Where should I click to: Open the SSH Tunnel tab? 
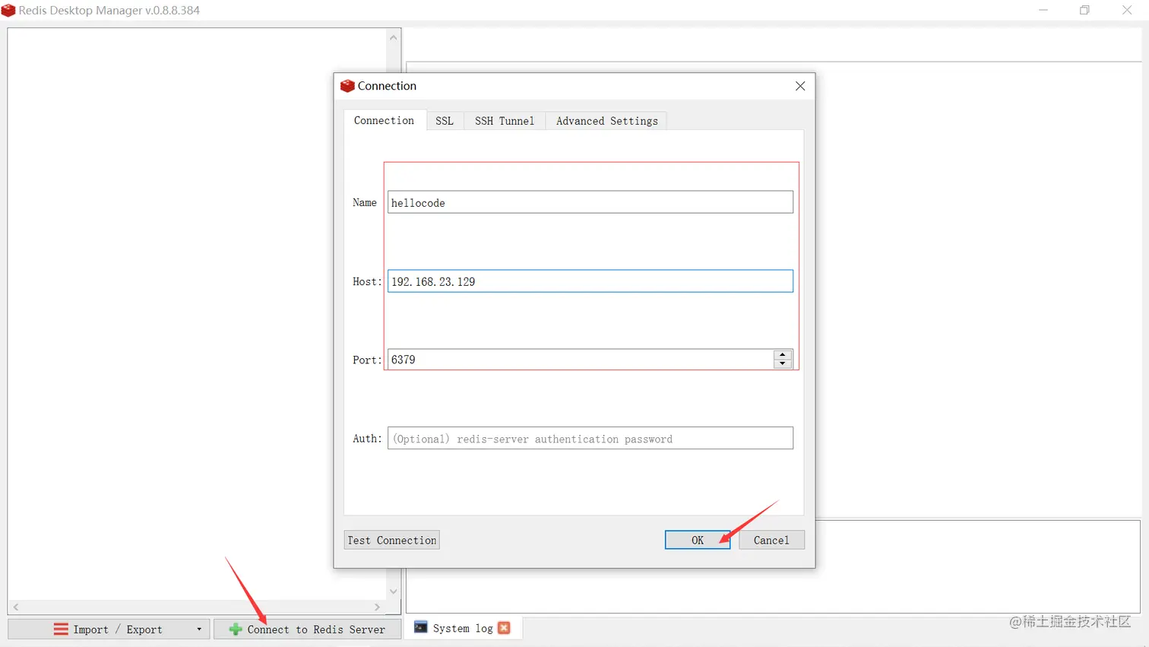click(x=505, y=121)
